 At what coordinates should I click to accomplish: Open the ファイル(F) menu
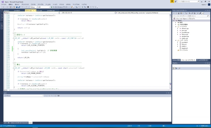[x=4, y=5]
